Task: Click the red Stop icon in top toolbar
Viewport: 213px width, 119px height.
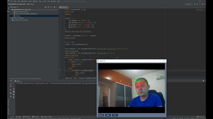Action: (203, 4)
